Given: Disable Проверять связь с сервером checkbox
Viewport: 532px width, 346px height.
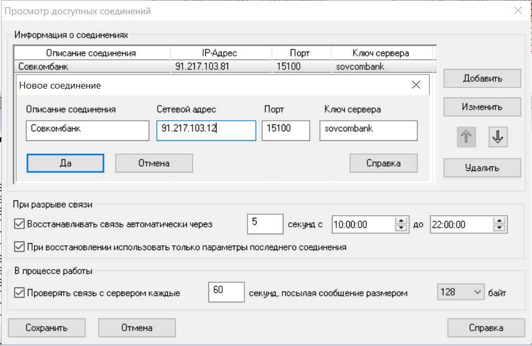Looking at the screenshot, I should 20,293.
